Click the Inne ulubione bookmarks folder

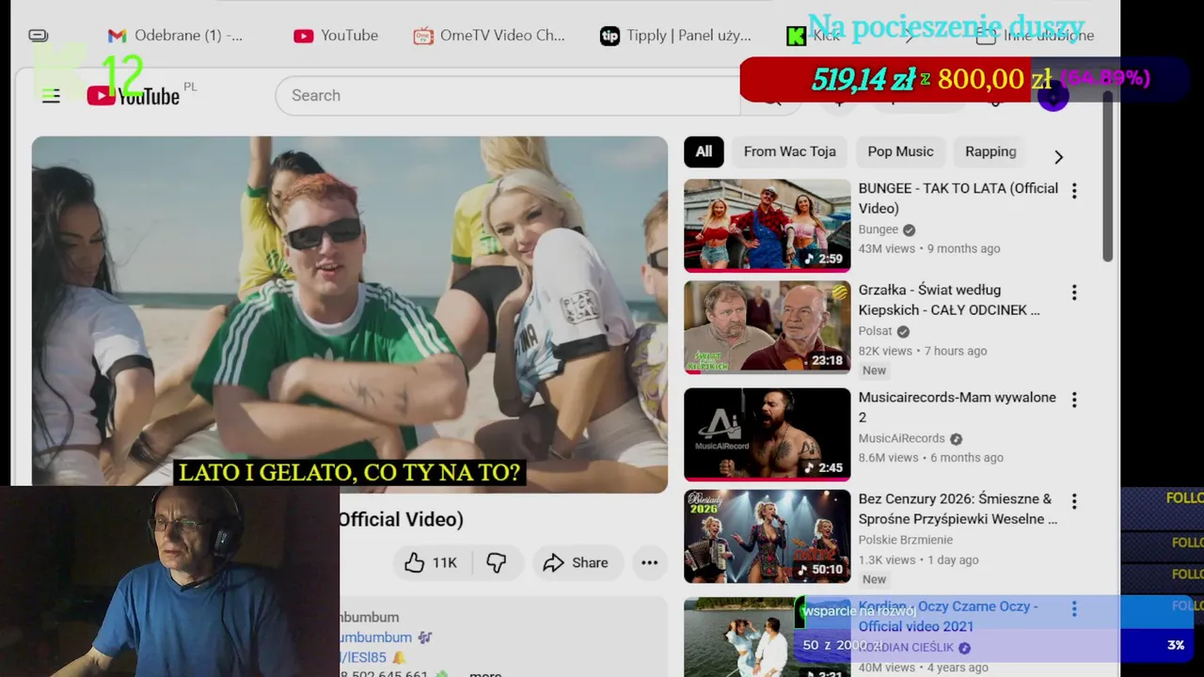click(1035, 36)
